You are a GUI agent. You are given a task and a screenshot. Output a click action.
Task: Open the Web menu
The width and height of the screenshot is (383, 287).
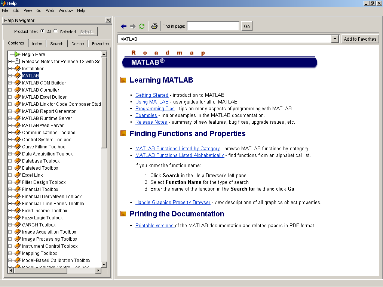50,10
